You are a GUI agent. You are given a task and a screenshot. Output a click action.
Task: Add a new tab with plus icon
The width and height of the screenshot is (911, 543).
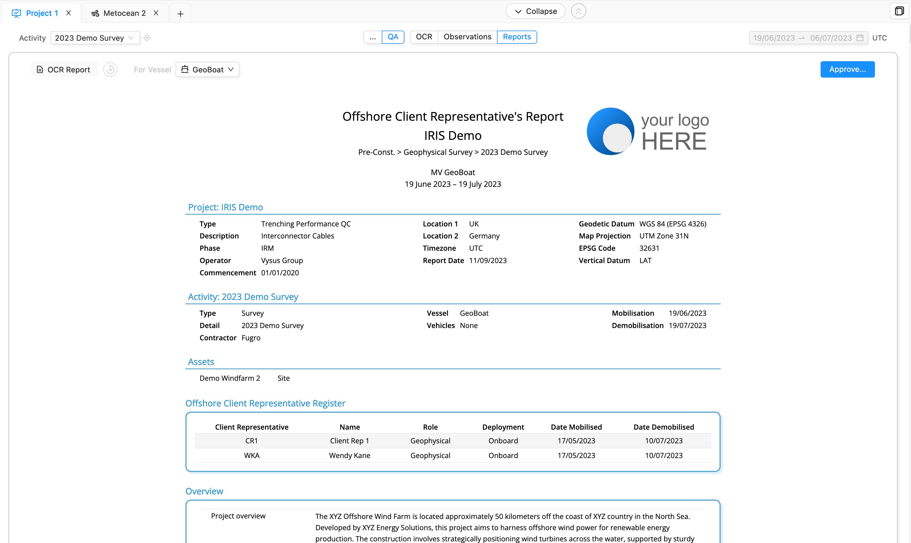(180, 14)
